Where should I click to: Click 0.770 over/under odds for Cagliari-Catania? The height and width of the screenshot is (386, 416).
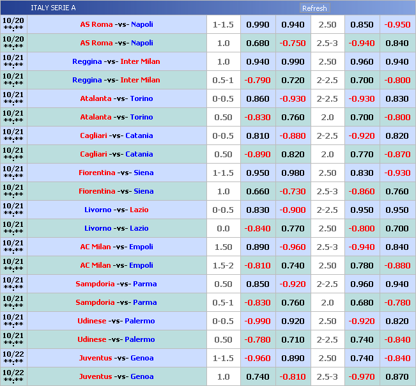pos(362,154)
